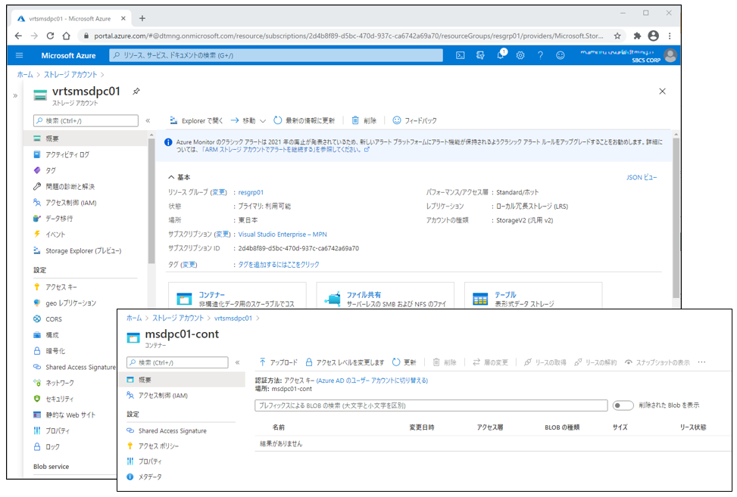Open notifications bell icon
Screen dimensions: 737x497
click(501, 55)
